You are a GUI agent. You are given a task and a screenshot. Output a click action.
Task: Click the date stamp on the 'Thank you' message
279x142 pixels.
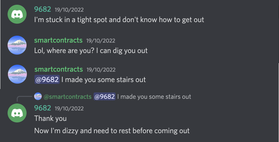69,108
